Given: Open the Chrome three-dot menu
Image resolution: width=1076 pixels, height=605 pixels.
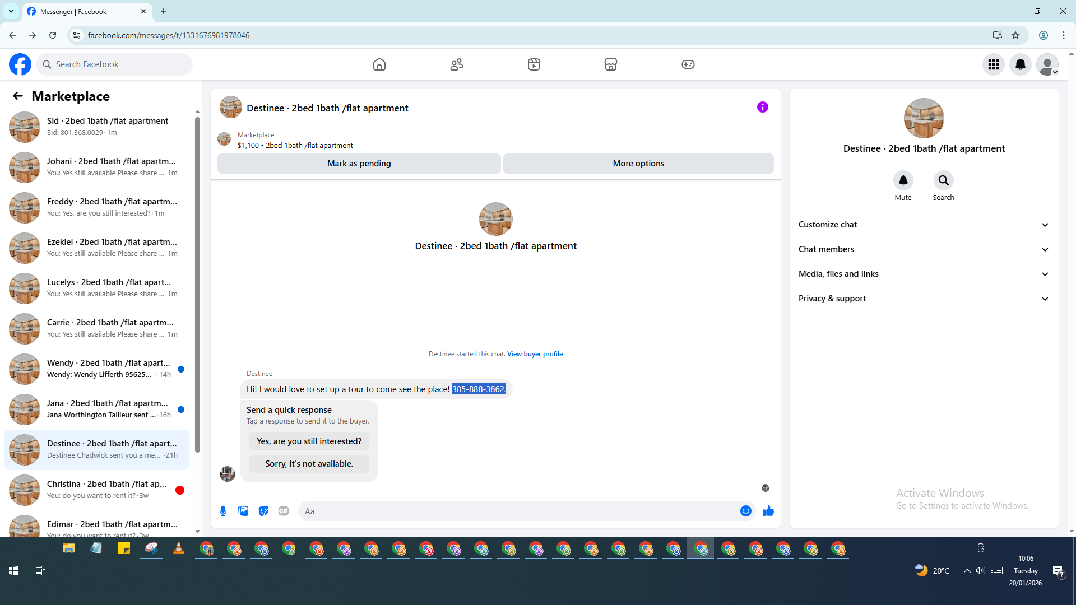Looking at the screenshot, I should coord(1064,35).
